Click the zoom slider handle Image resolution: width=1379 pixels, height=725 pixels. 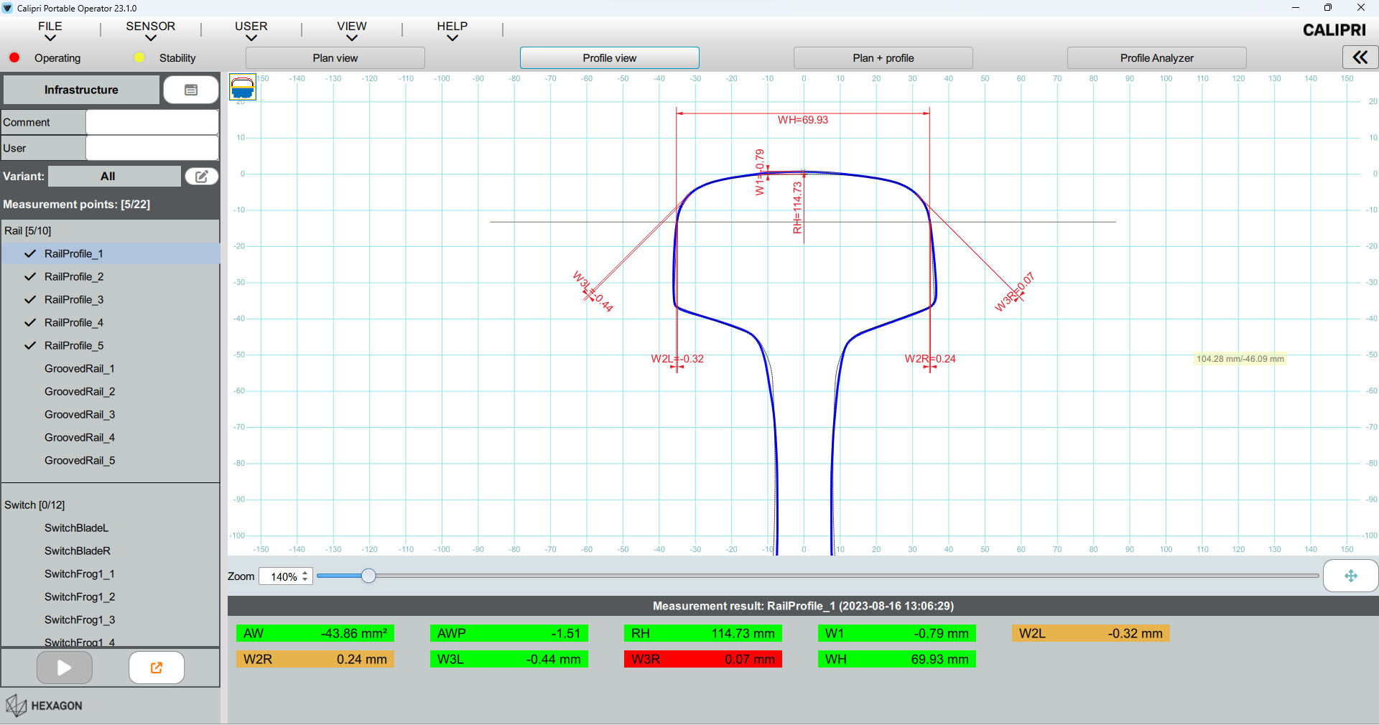click(x=368, y=576)
